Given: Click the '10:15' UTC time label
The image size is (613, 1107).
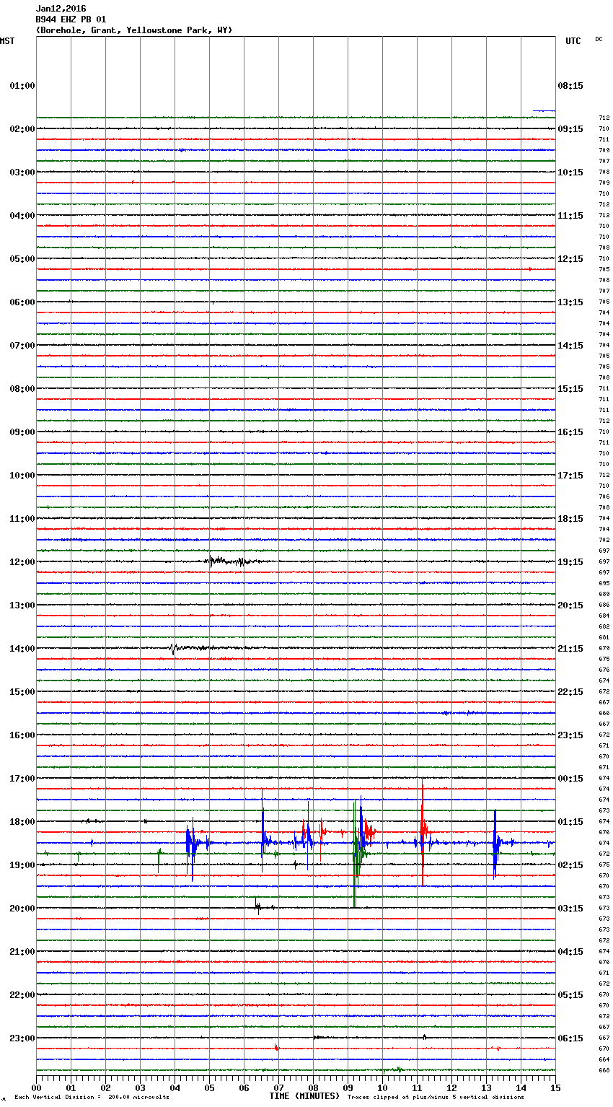Looking at the screenshot, I should pos(570,172).
